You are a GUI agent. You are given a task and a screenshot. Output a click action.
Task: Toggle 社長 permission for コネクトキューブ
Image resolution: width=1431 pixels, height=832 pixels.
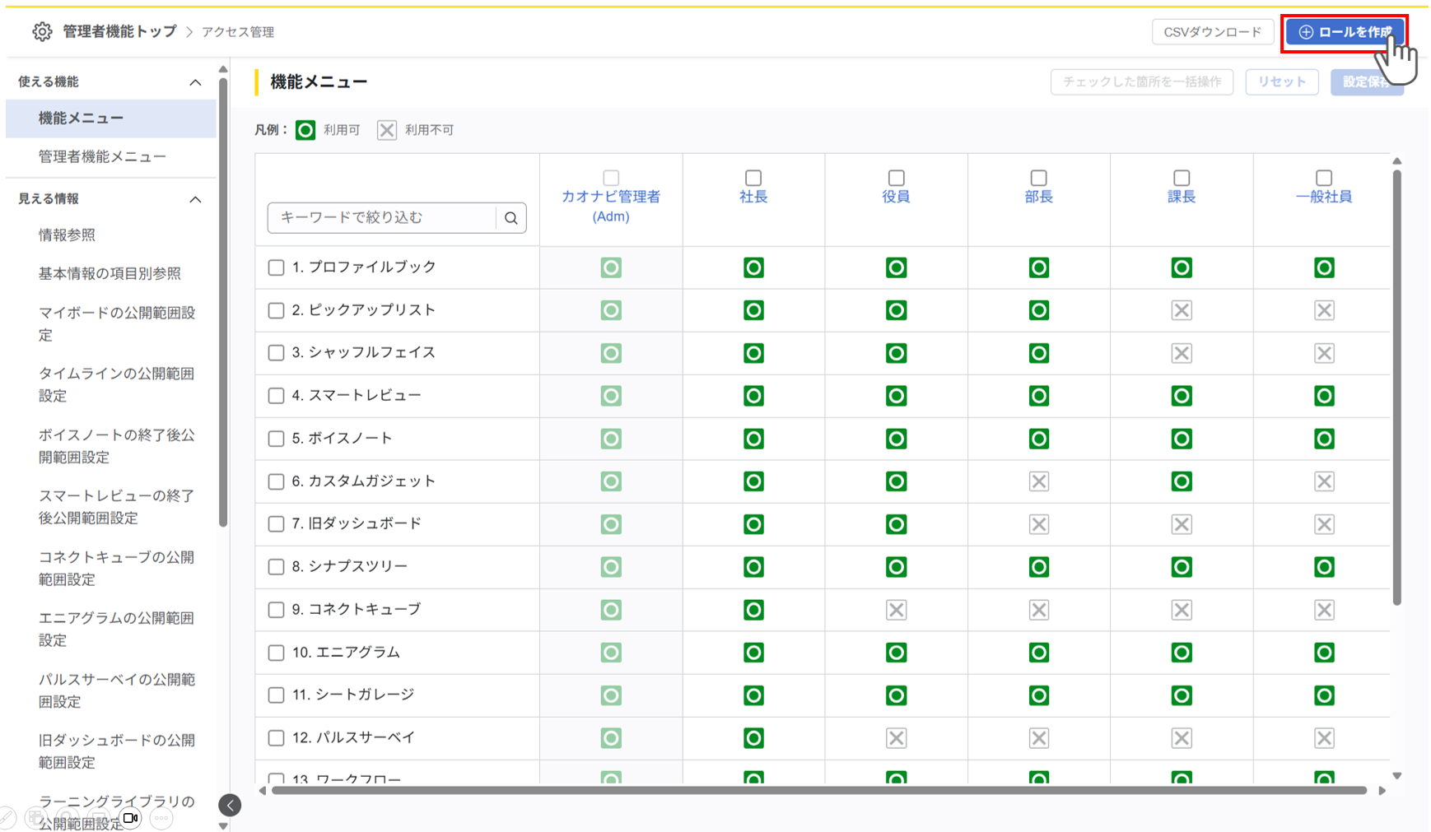pyautogui.click(x=753, y=610)
